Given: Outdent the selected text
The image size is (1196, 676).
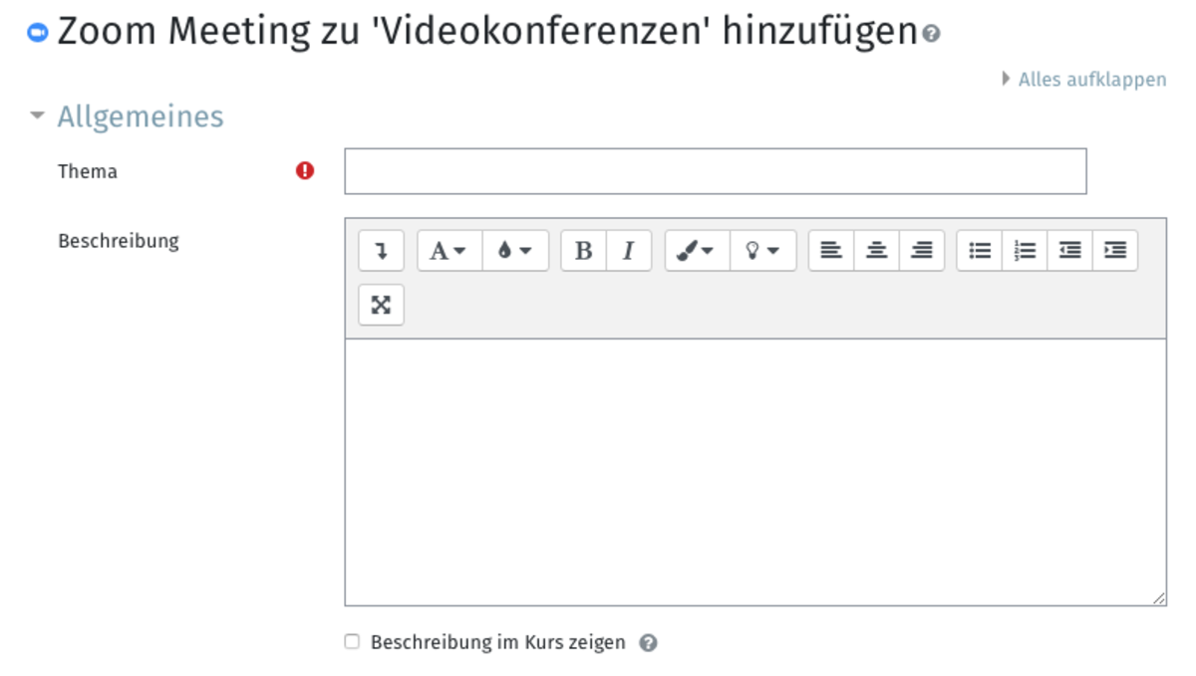Looking at the screenshot, I should [1070, 251].
